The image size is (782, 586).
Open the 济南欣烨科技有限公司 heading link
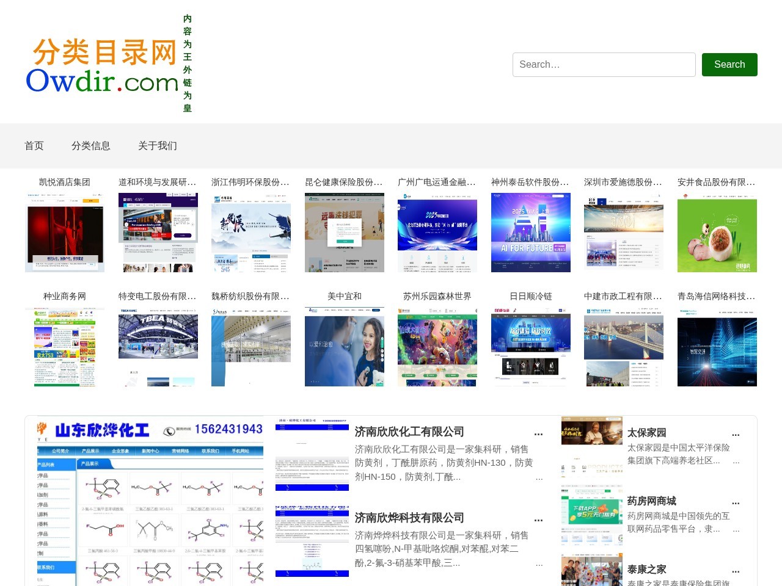(409, 518)
